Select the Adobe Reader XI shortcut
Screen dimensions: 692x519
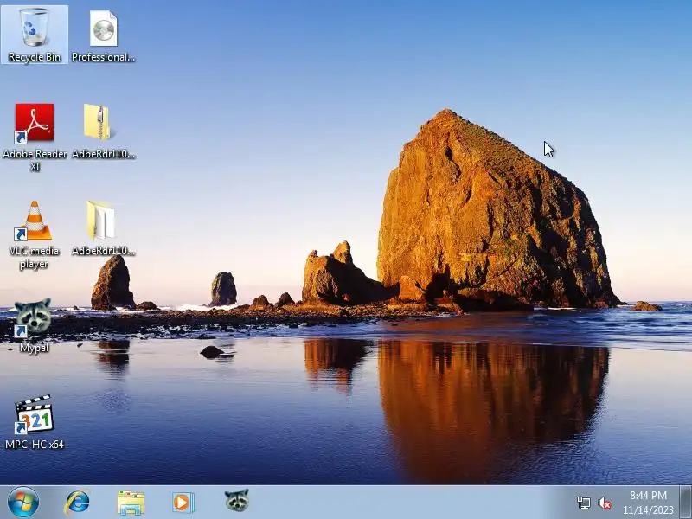35,124
